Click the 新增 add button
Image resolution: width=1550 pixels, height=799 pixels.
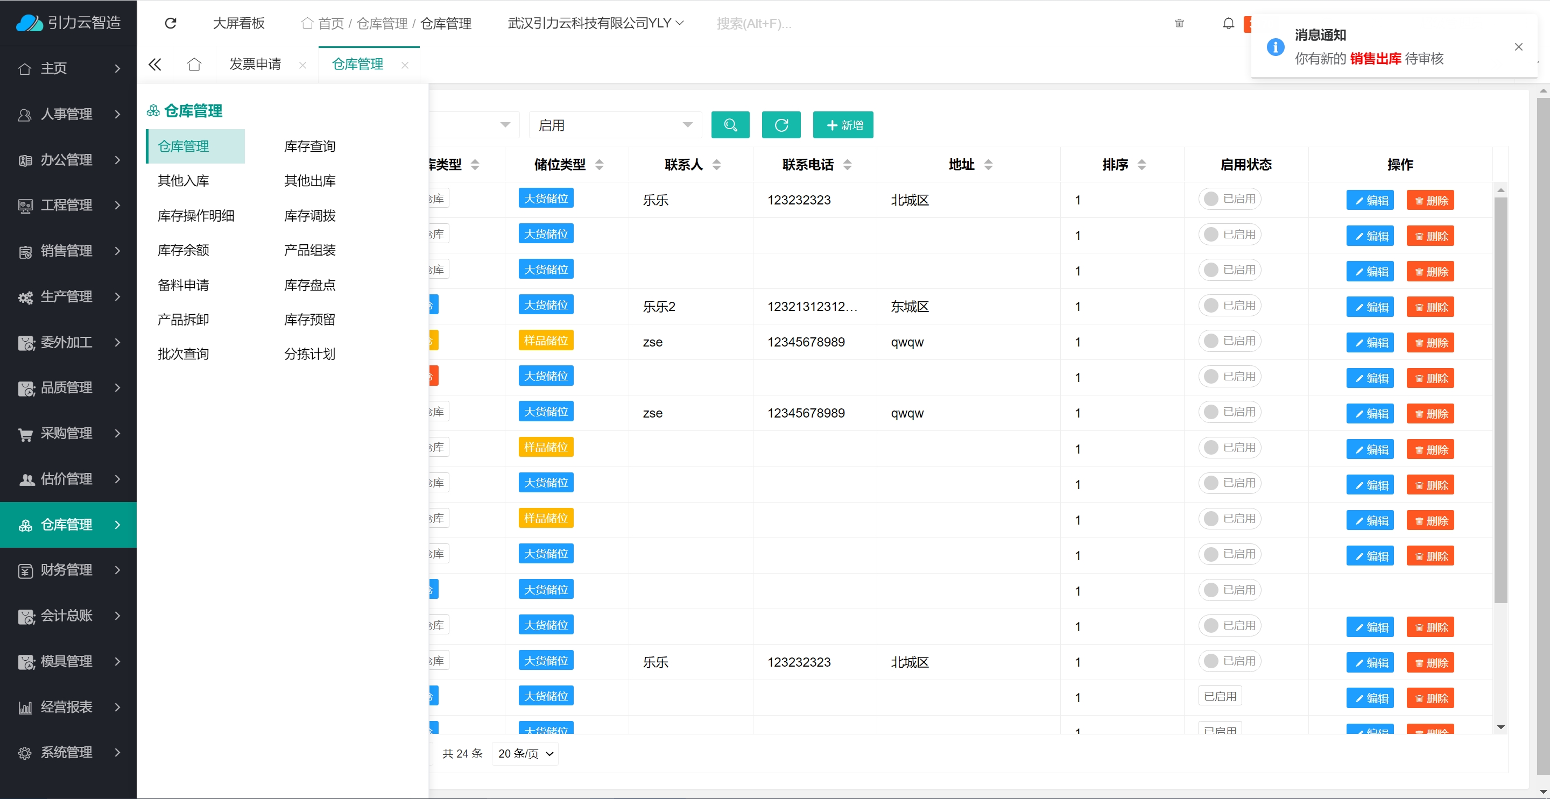tap(842, 125)
